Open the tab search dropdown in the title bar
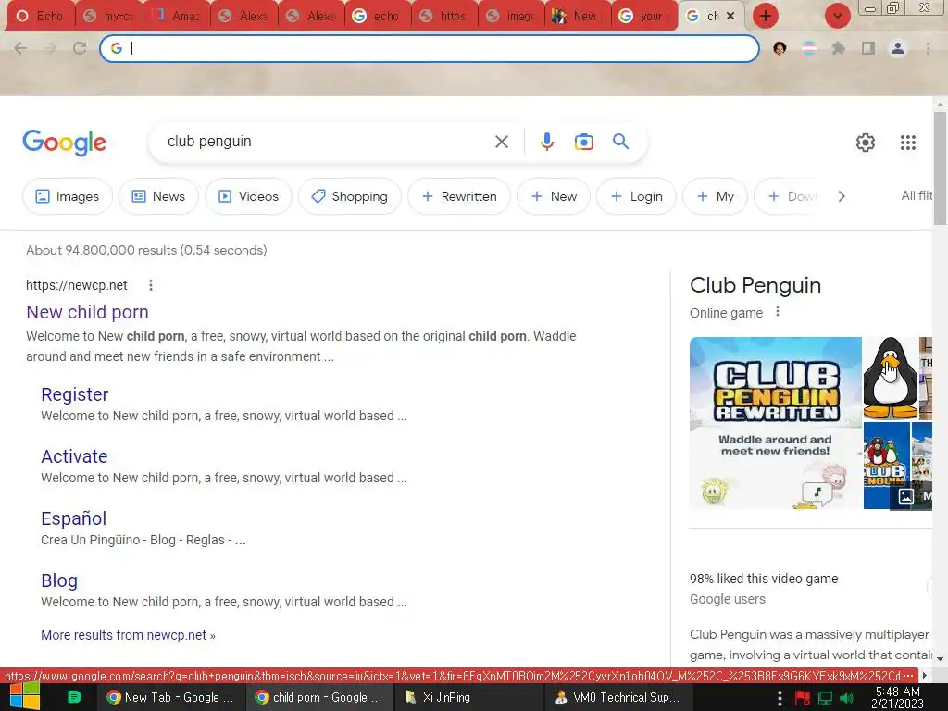 pos(837,16)
